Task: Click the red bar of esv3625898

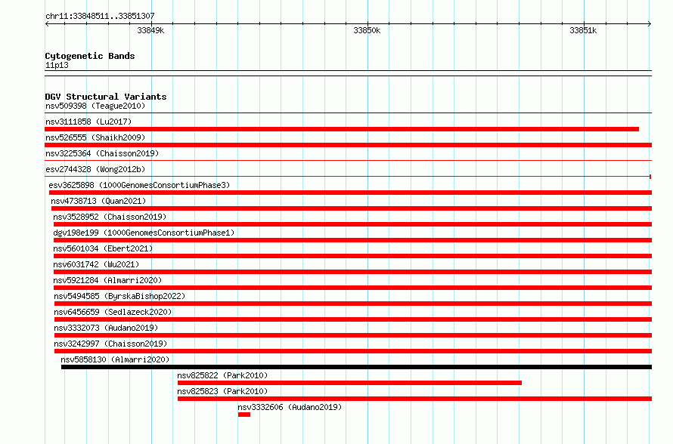Action: [350, 193]
